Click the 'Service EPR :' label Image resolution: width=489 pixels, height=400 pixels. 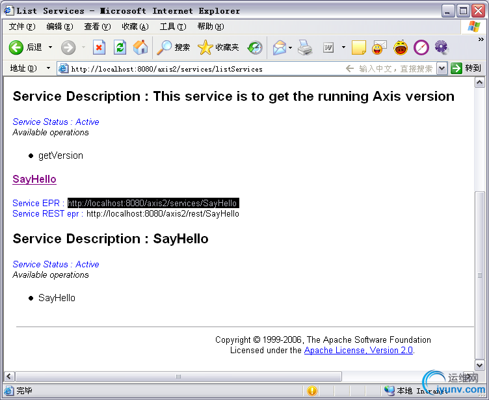(38, 203)
